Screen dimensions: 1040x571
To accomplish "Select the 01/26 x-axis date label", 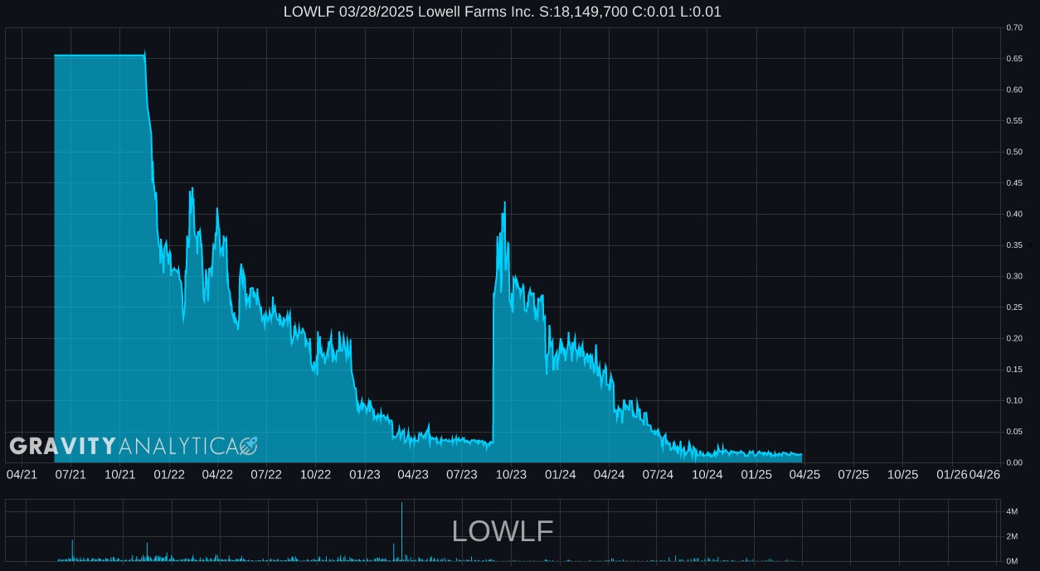I will pyautogui.click(x=952, y=474).
